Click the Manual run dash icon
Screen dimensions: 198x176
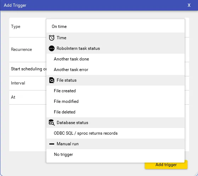pyautogui.click(x=51, y=144)
